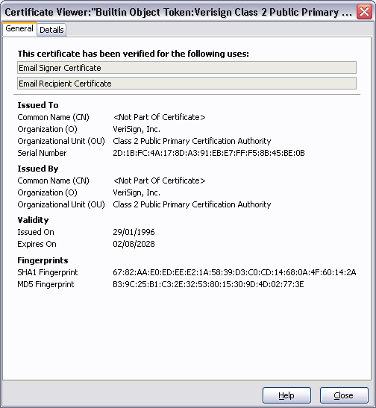Click the expiry date 02/08/2028
Viewport: 376px width, 408px height.
point(134,244)
